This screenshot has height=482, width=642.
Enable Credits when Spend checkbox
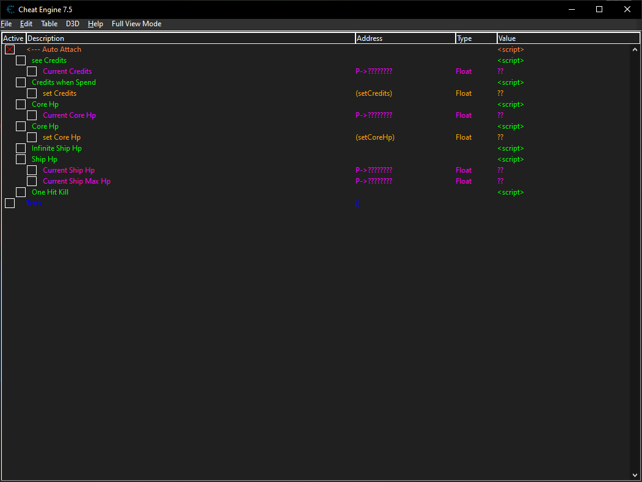21,82
